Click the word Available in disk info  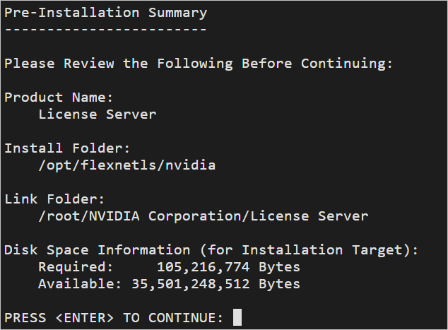(80, 284)
